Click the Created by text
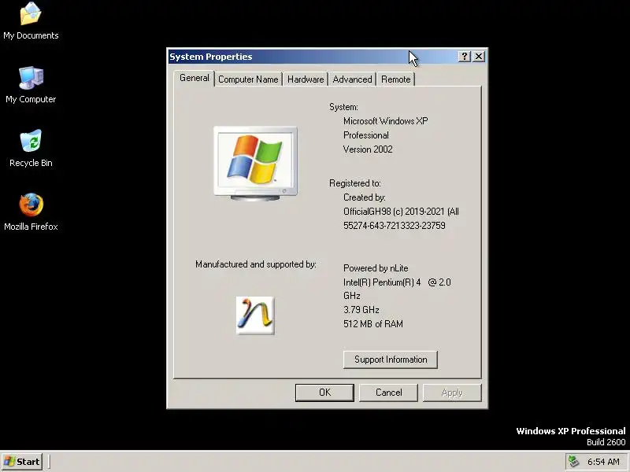Screen dimensions: 630x472 pyautogui.click(x=365, y=197)
